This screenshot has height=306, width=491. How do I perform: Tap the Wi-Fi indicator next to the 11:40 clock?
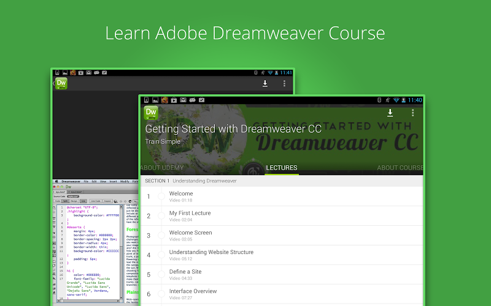tap(396, 100)
